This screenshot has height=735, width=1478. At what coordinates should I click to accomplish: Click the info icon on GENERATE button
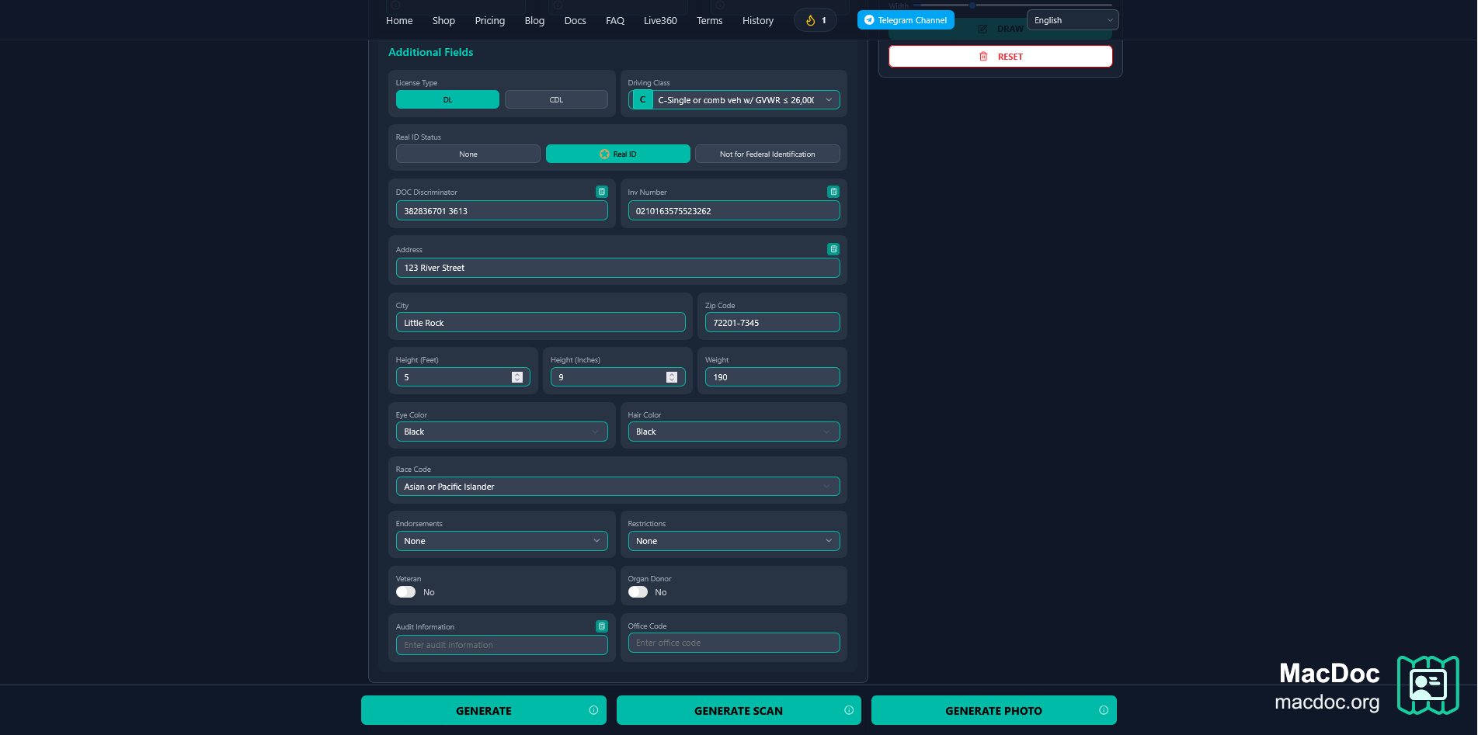tap(593, 710)
